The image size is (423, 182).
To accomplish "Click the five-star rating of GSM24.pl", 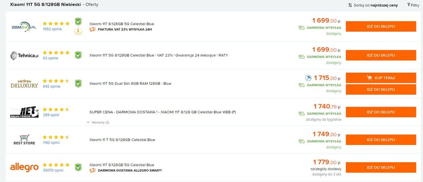I will 56,23.
